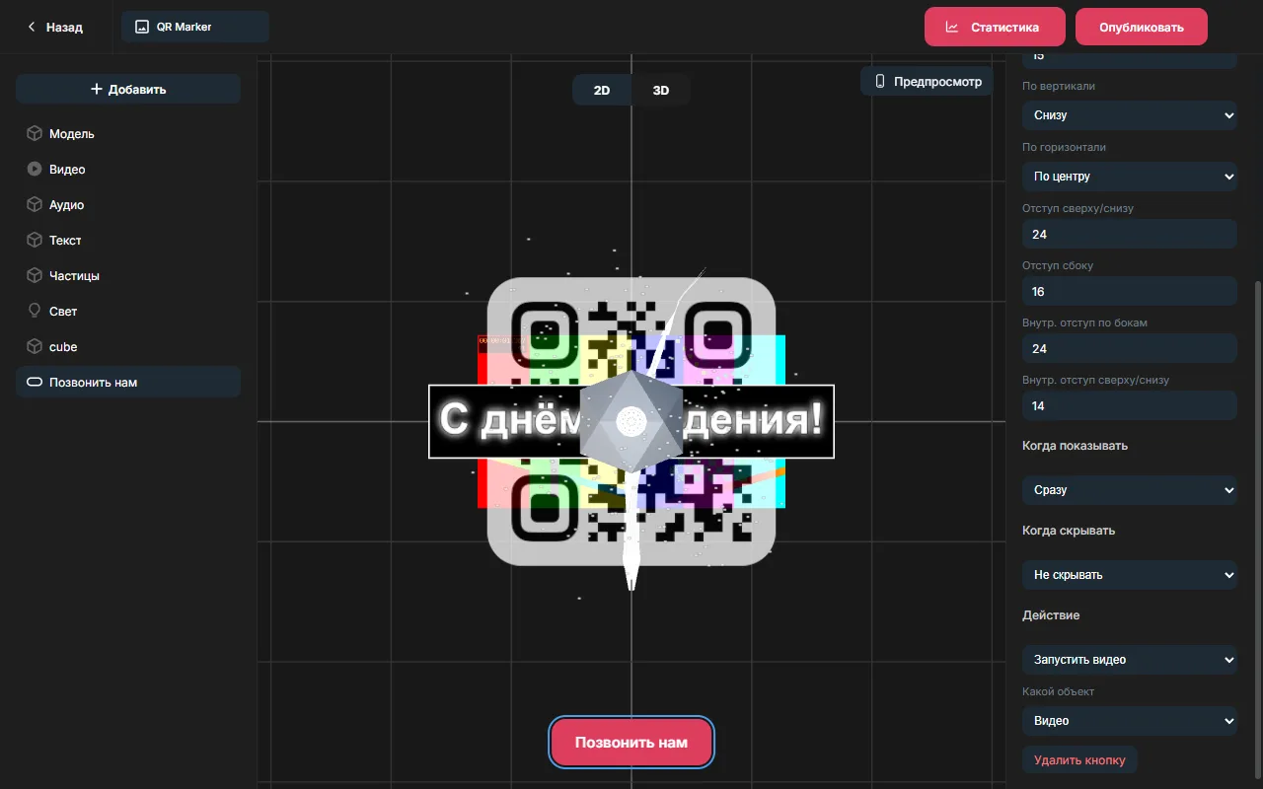Click the cube icon next to Частицы
Image resolution: width=1263 pixels, height=789 pixels.
click(x=34, y=275)
